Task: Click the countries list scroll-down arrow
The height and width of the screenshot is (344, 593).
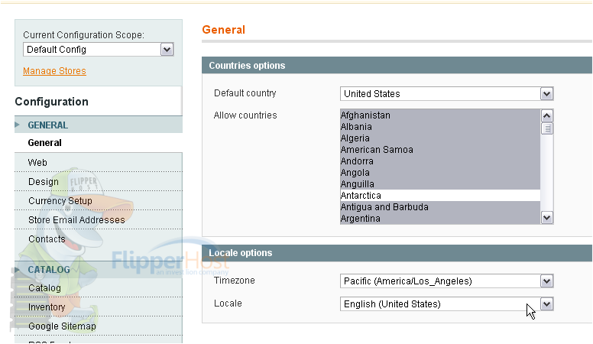Action: click(547, 218)
